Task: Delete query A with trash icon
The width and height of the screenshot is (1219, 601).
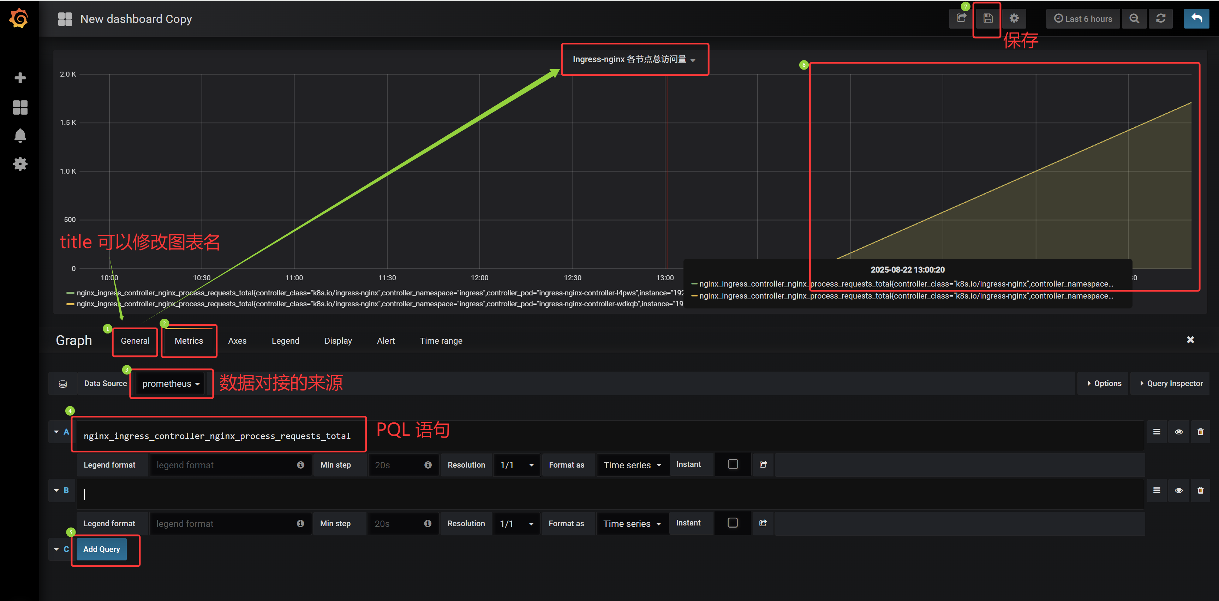Action: [1200, 432]
